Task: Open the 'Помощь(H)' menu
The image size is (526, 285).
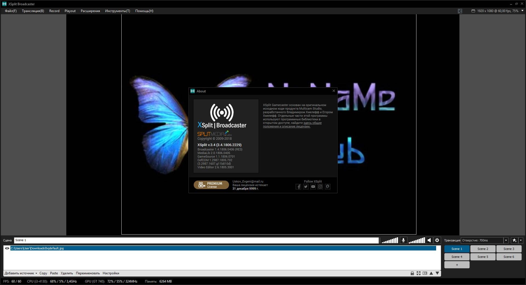Action: [x=144, y=11]
